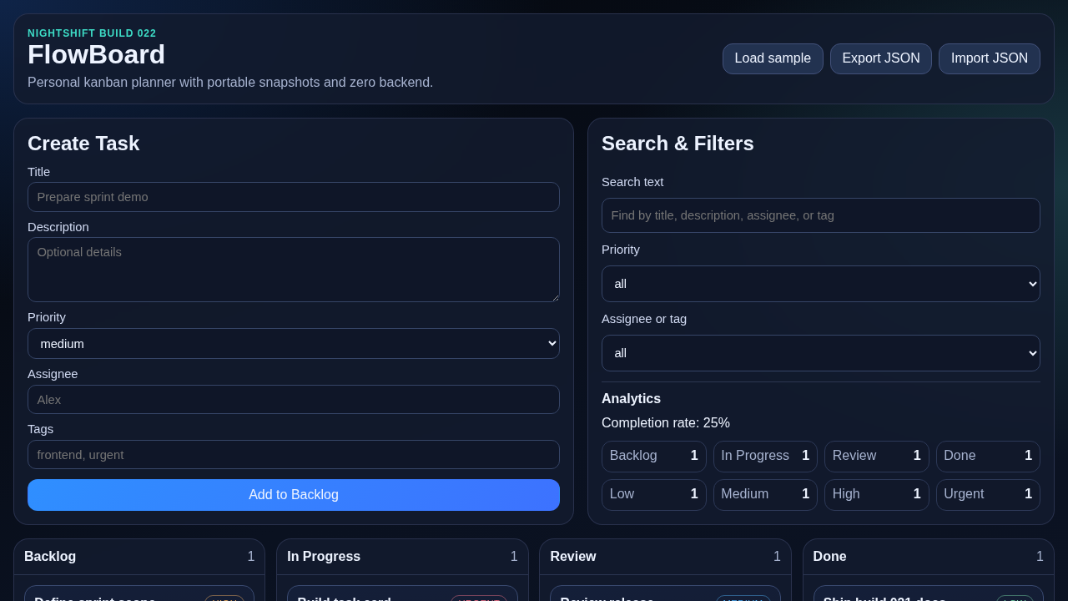Click the Tags input field
The width and height of the screenshot is (1068, 601).
(293, 454)
